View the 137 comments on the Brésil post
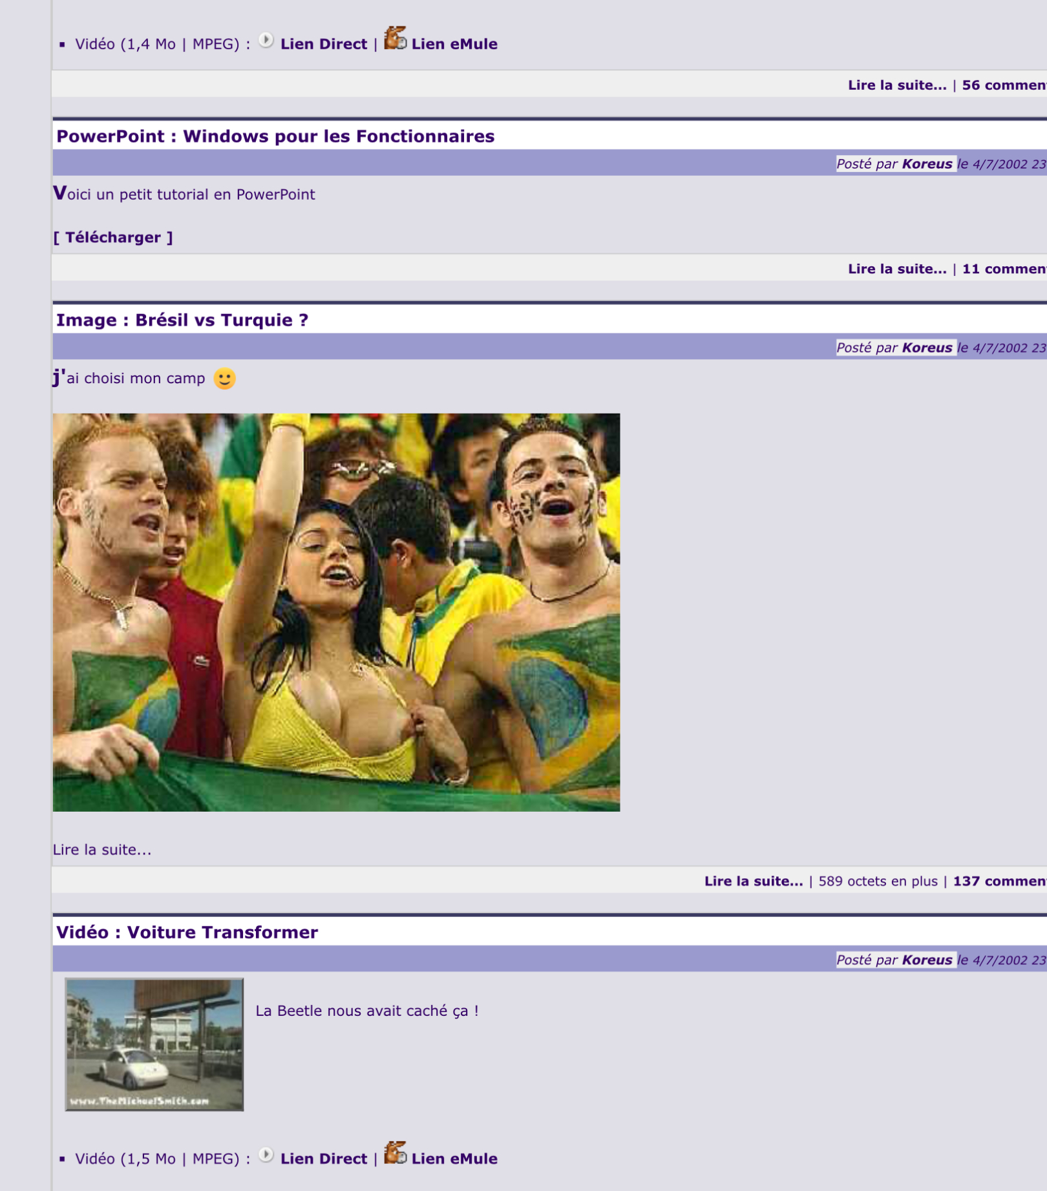 click(x=999, y=881)
